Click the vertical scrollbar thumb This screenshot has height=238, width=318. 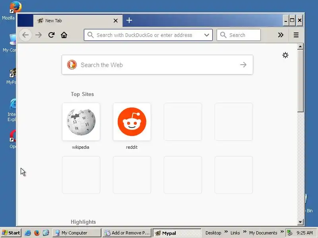(300, 81)
